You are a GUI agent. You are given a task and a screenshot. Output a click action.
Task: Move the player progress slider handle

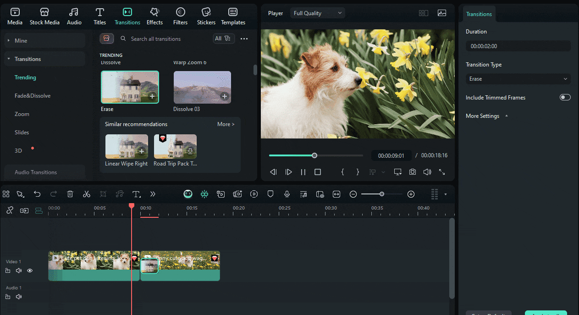pyautogui.click(x=314, y=155)
